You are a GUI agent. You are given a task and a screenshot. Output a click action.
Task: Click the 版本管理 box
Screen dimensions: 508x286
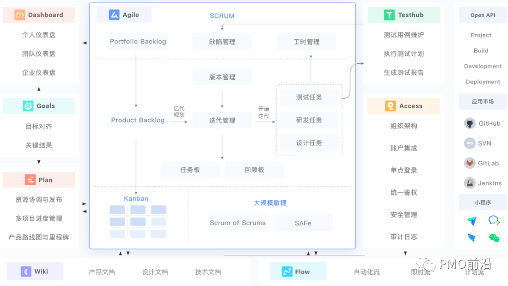pos(222,77)
